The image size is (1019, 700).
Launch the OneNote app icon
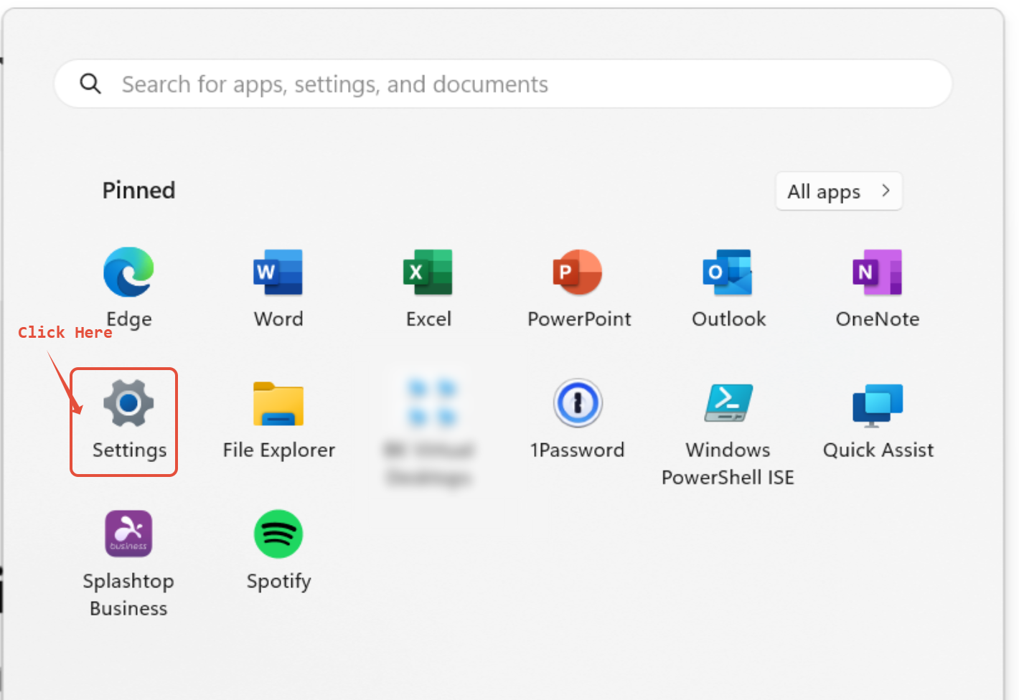(x=878, y=272)
